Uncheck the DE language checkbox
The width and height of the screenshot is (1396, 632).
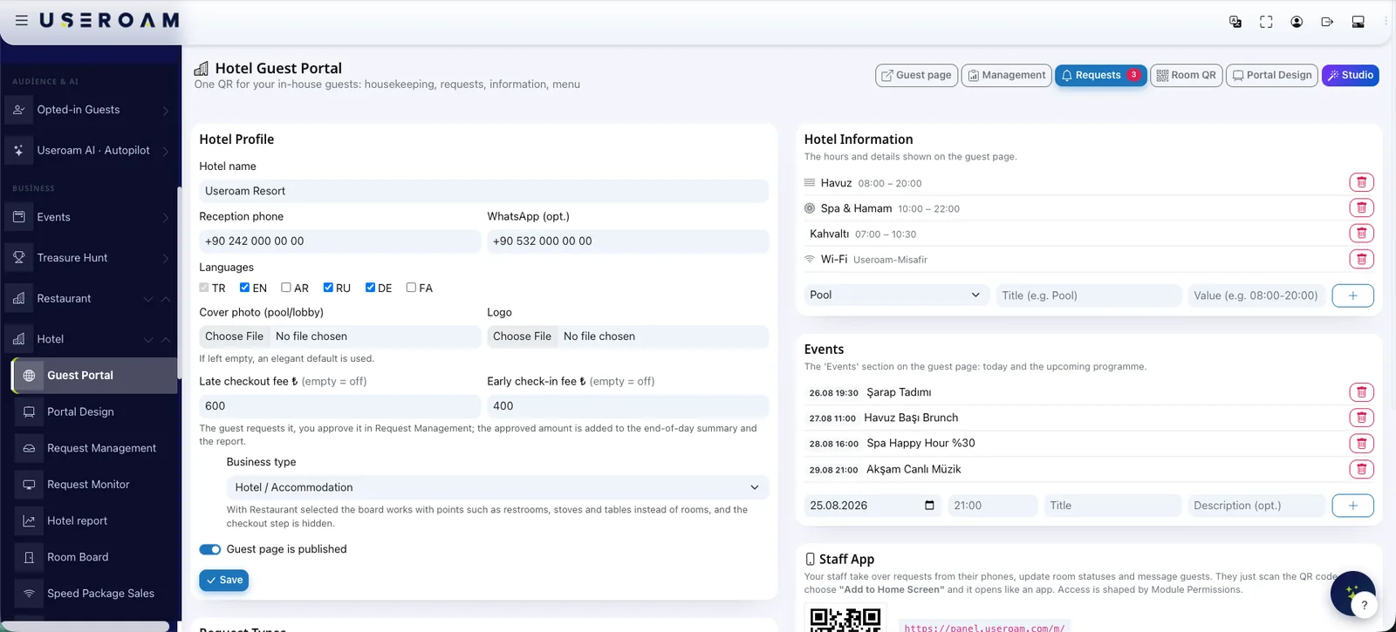(370, 288)
